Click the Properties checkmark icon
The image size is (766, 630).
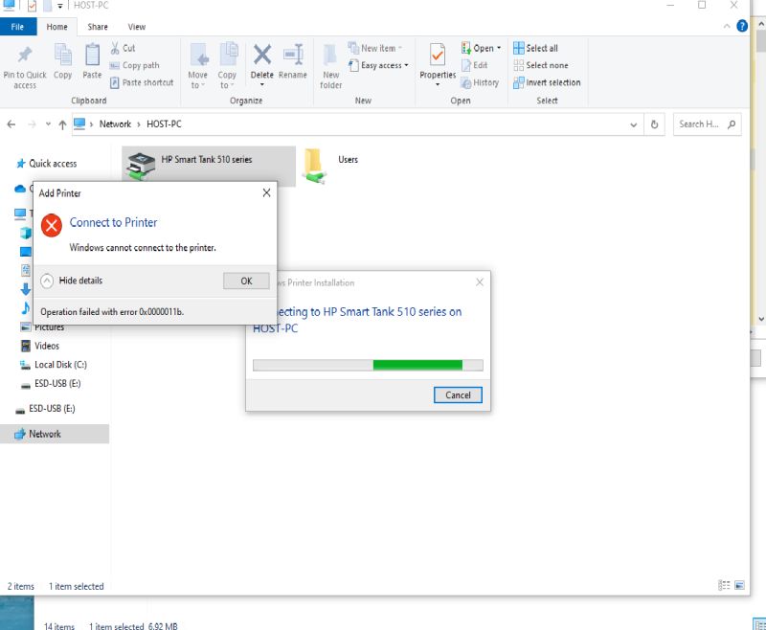pyautogui.click(x=438, y=55)
